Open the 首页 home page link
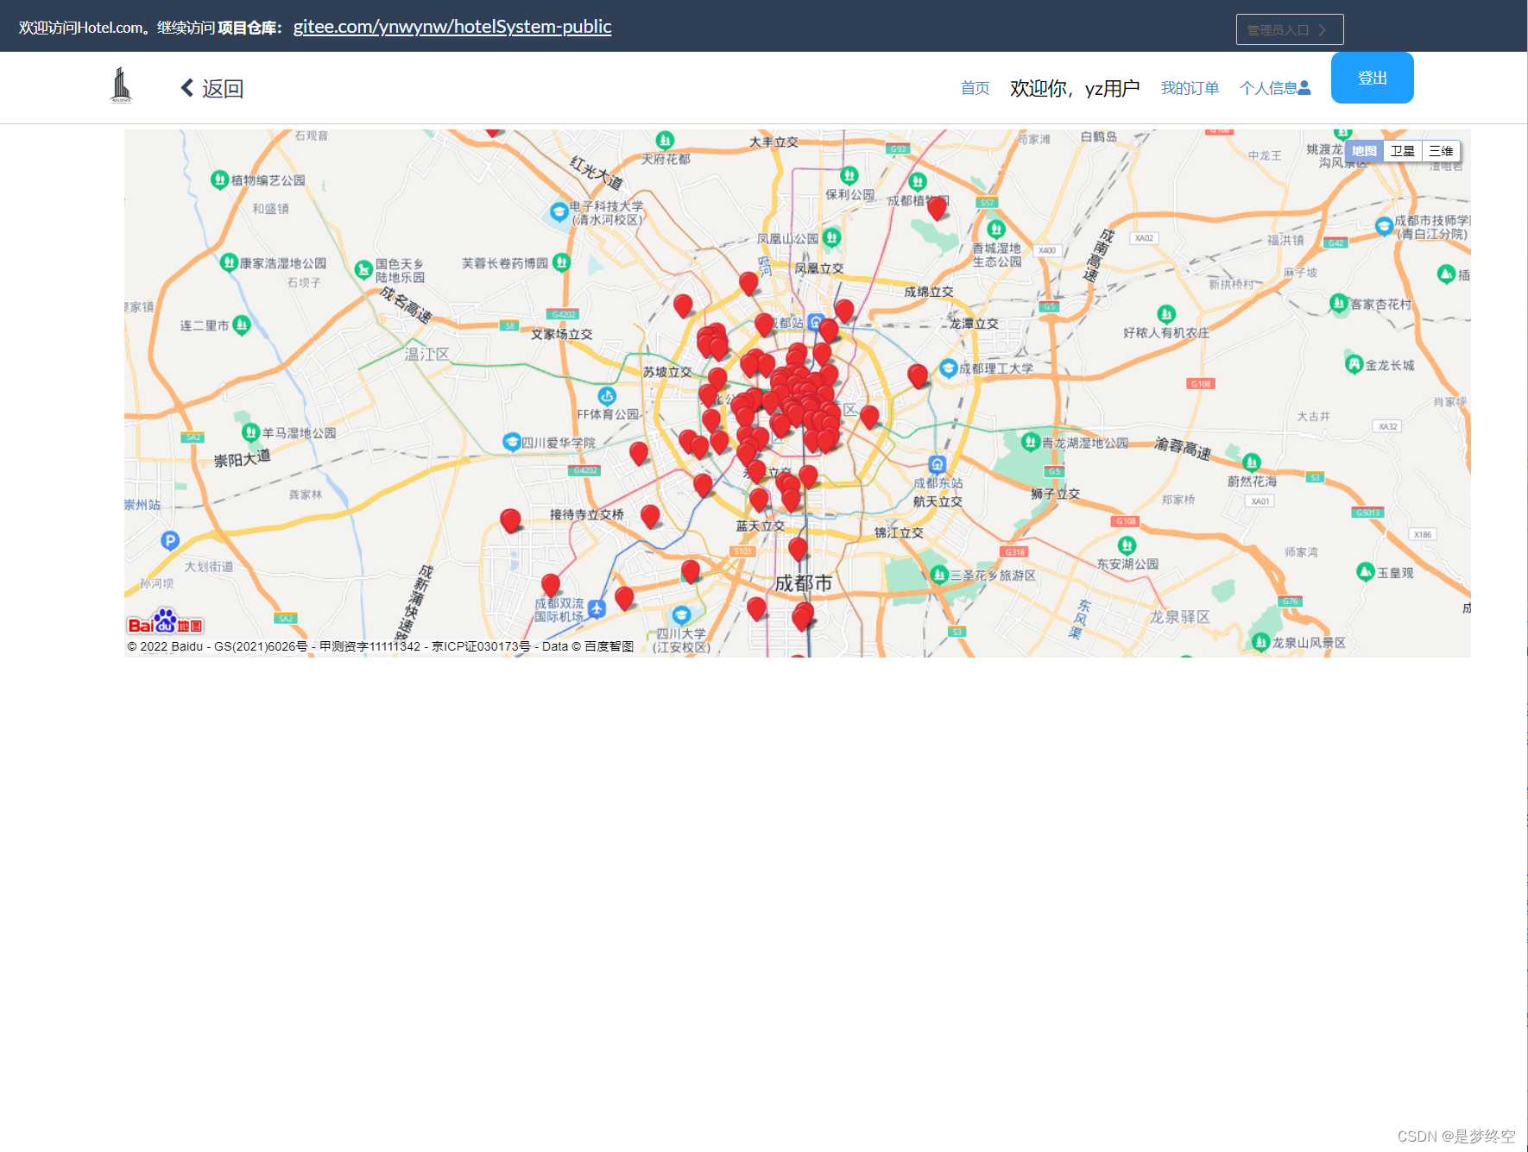The width and height of the screenshot is (1528, 1152). point(975,88)
